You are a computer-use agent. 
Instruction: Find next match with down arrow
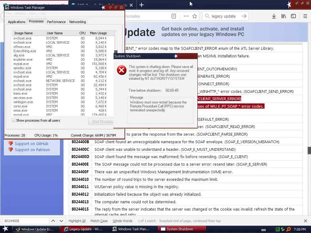(61, 221)
